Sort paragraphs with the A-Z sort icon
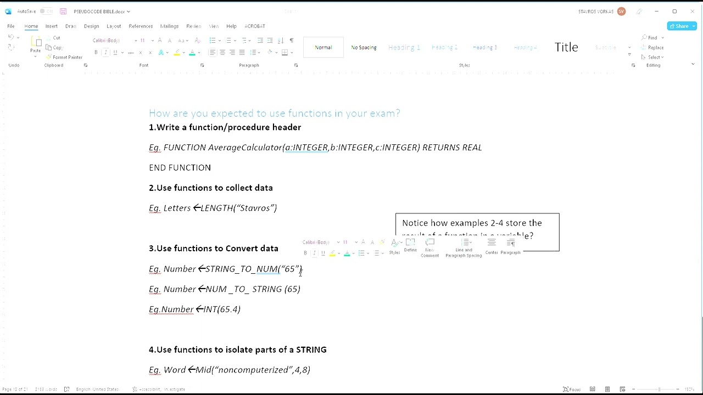 pos(280,41)
